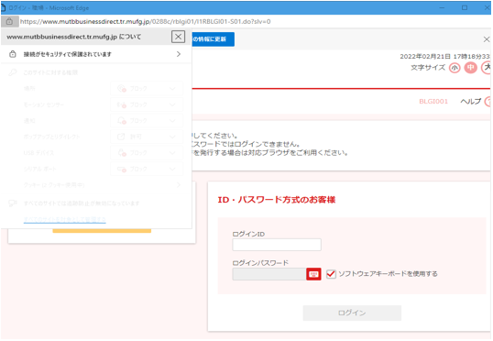The height and width of the screenshot is (341, 493).
Task: Open the ヘルプ link
Action: click(x=470, y=102)
